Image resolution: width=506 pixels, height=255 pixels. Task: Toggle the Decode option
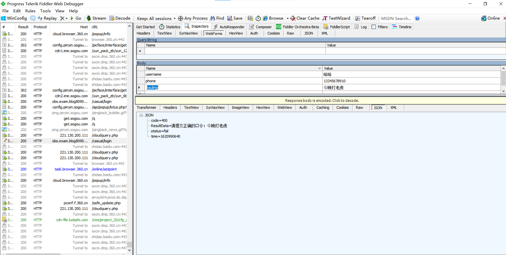pos(120,18)
